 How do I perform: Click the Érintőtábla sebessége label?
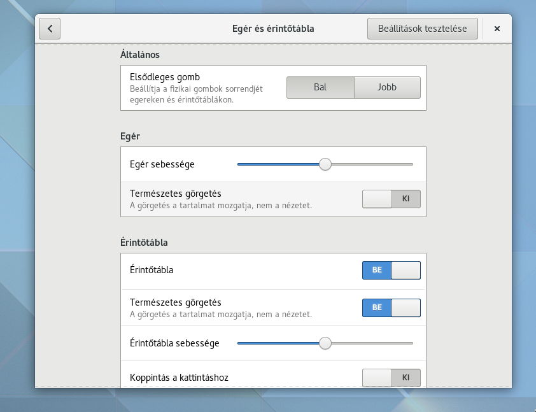(174, 343)
